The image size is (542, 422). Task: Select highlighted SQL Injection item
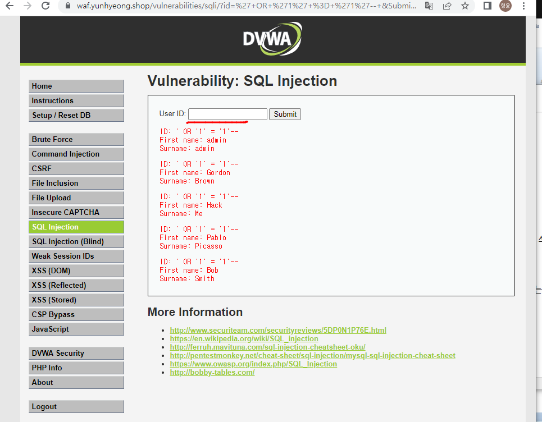[76, 227]
